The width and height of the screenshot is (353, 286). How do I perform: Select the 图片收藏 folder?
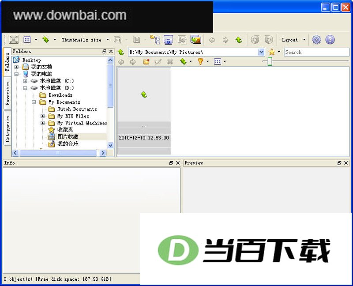pos(68,137)
